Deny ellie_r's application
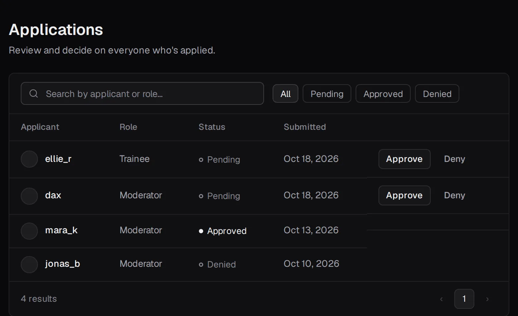This screenshot has width=518, height=316. pyautogui.click(x=455, y=159)
